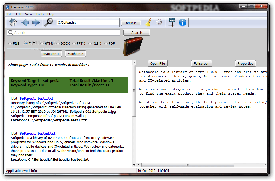
Task: Open the Tools menu
Action: click(x=40, y=14)
